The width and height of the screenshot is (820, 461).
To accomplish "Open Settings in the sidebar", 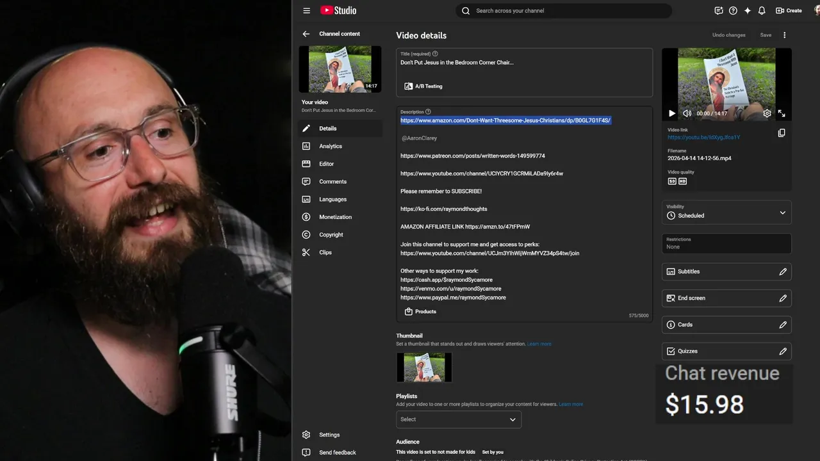I will 340,435.
